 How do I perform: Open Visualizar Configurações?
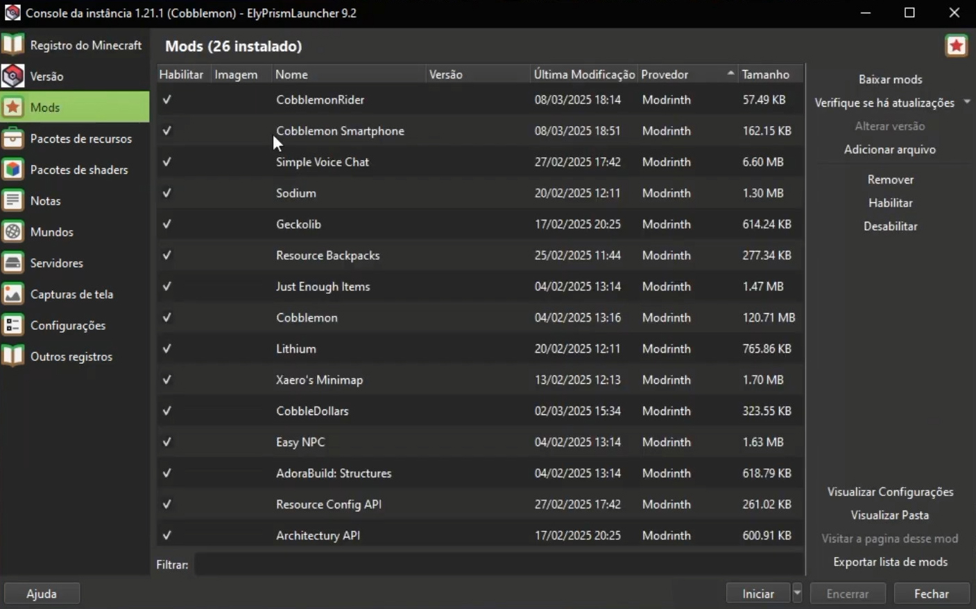pyautogui.click(x=890, y=492)
